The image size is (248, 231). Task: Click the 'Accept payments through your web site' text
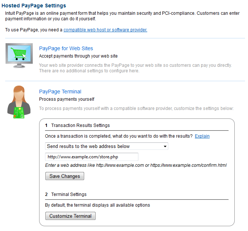coord(78,56)
